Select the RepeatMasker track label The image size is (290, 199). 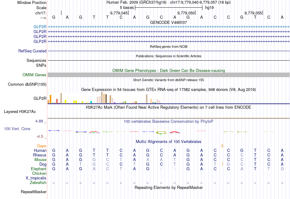pyautogui.click(x=34, y=192)
